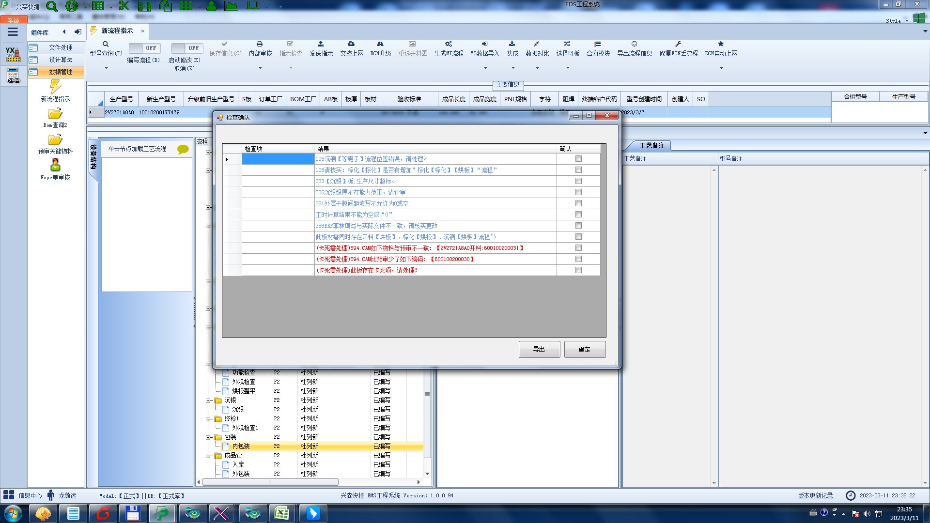The width and height of the screenshot is (930, 523).
Task: Click the 确定 button
Action: pyautogui.click(x=585, y=349)
